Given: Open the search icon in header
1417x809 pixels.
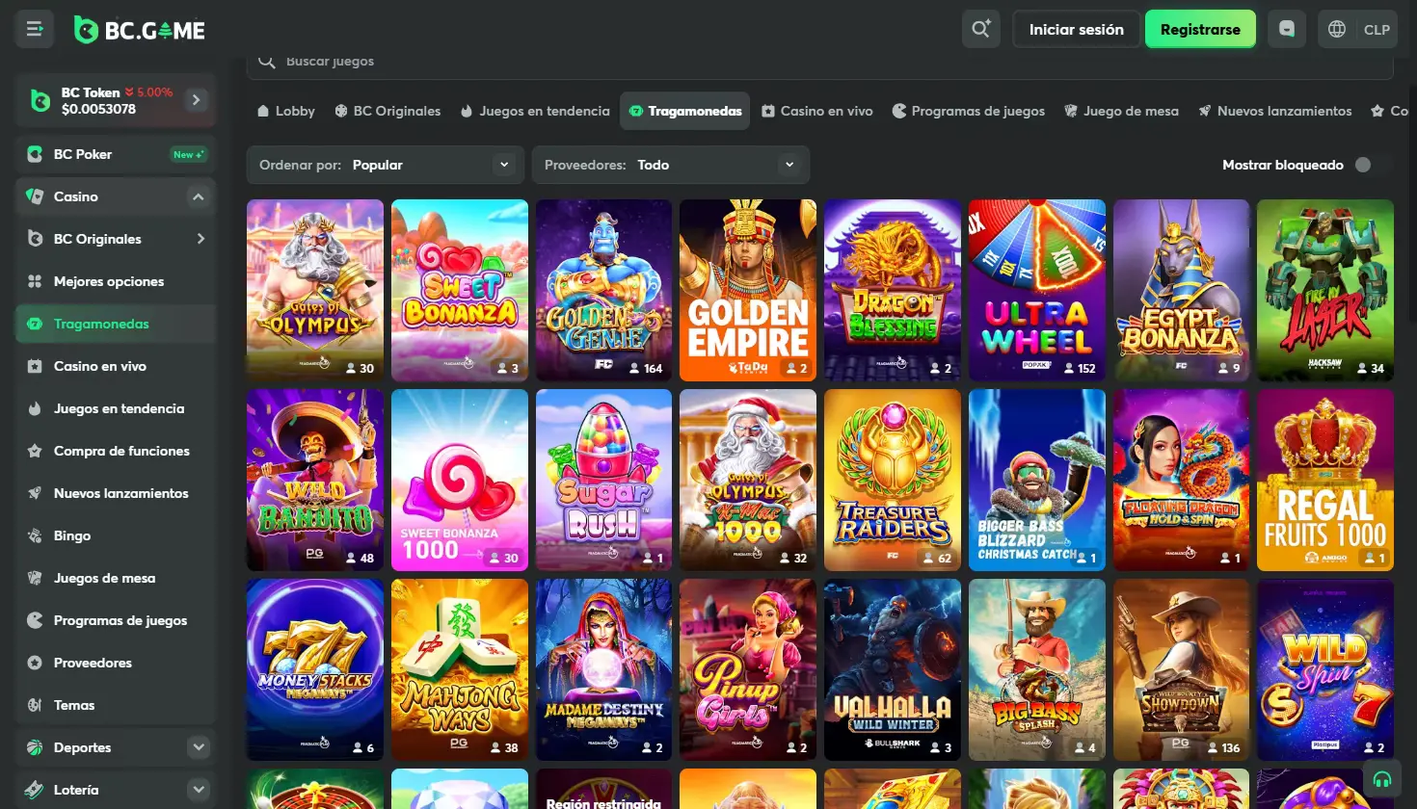Looking at the screenshot, I should (x=980, y=29).
